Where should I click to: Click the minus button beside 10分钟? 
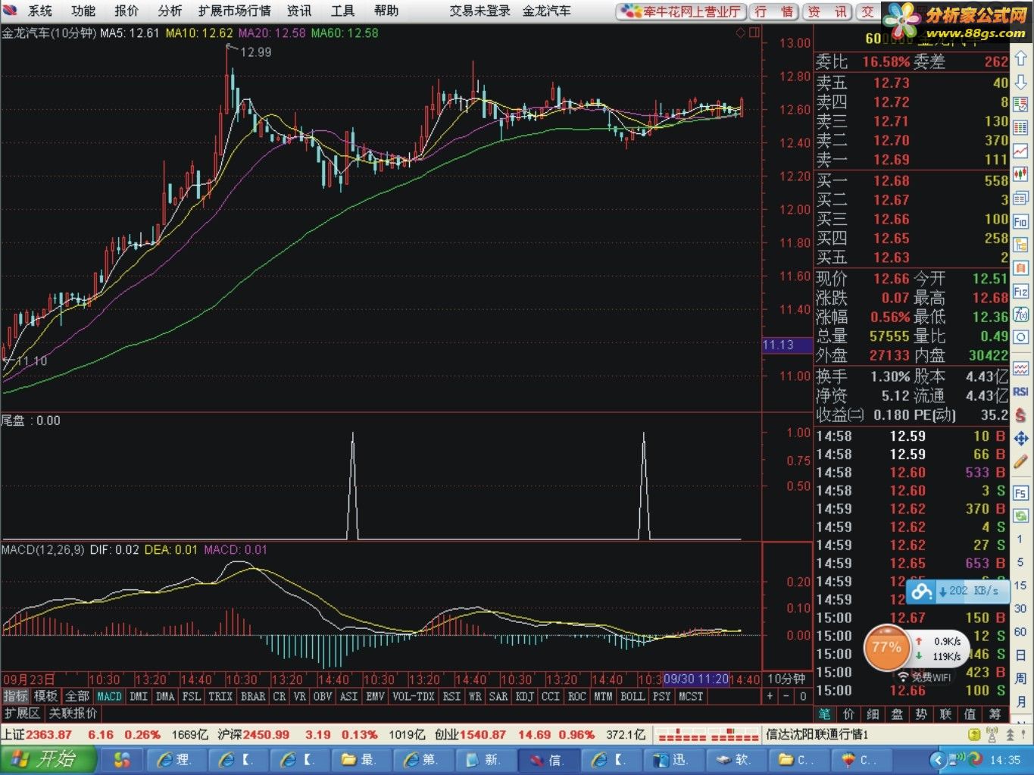786,696
